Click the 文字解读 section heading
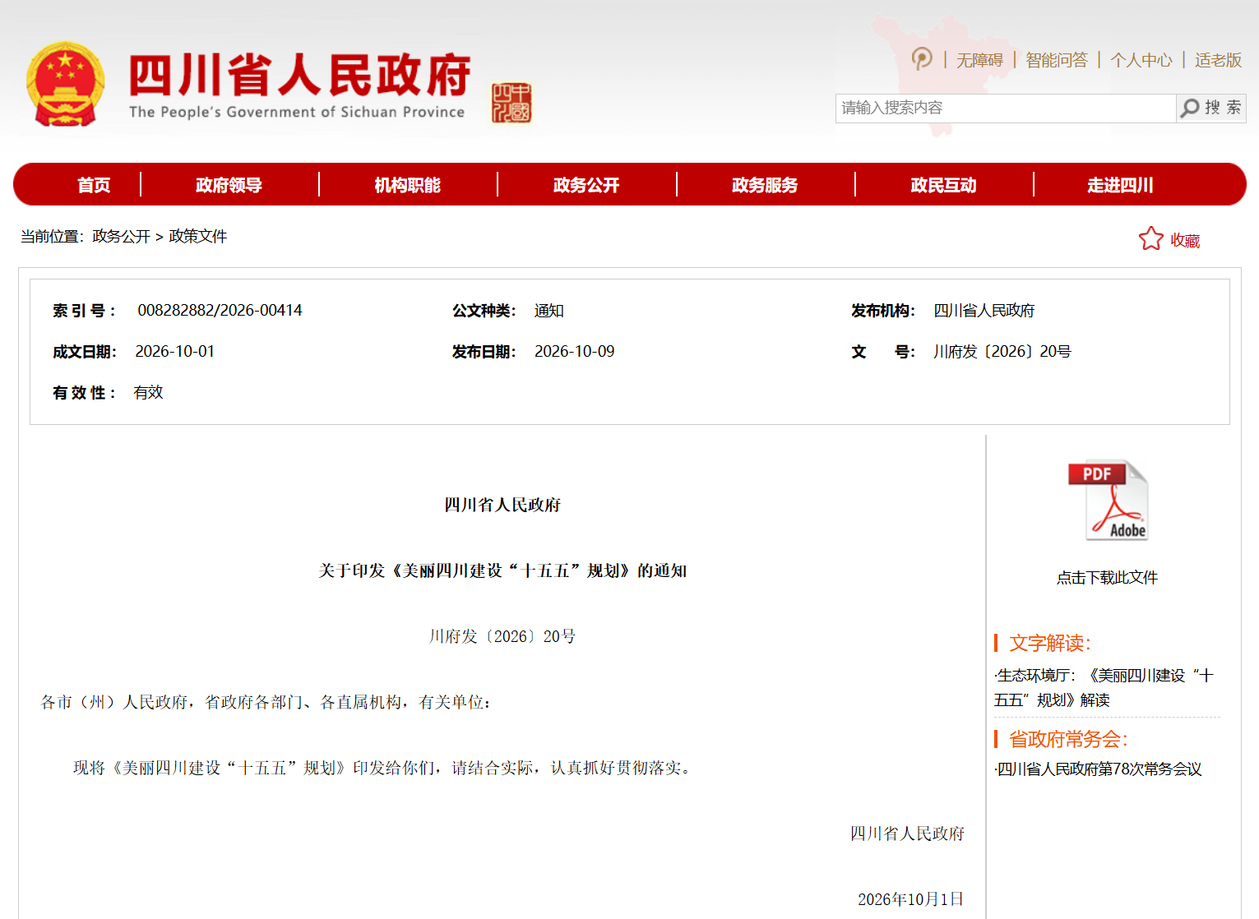 1050,643
